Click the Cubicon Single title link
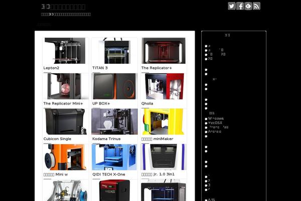Viewport: 301px width, 201px height. point(57,139)
